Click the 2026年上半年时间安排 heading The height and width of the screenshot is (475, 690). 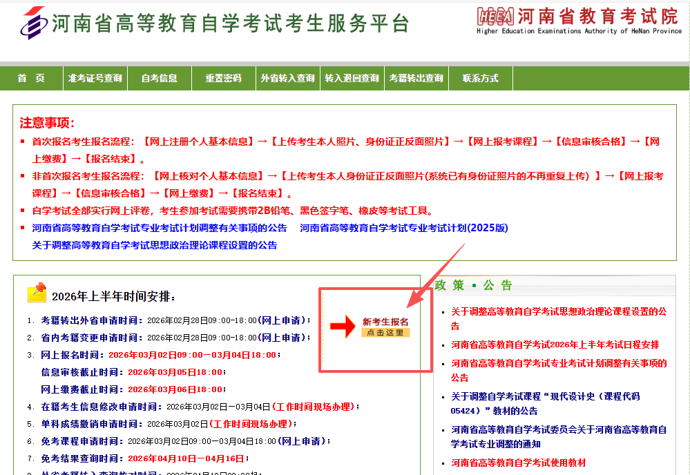click(x=113, y=296)
